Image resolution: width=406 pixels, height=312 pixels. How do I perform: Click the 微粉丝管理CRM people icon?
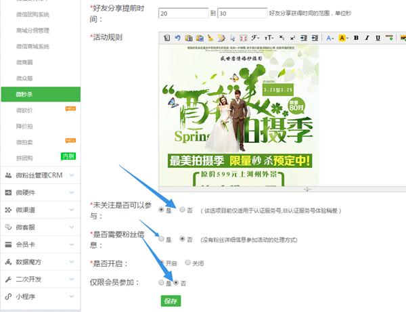(x=8, y=175)
